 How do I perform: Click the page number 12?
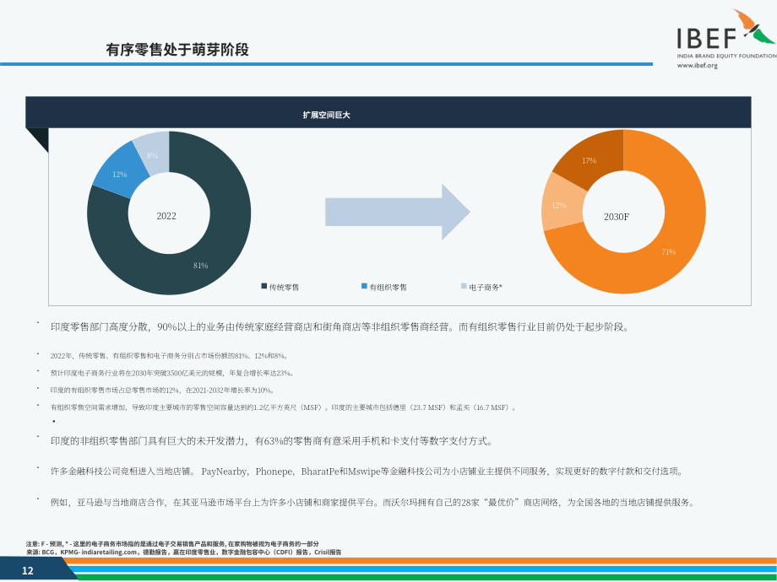tap(28, 571)
